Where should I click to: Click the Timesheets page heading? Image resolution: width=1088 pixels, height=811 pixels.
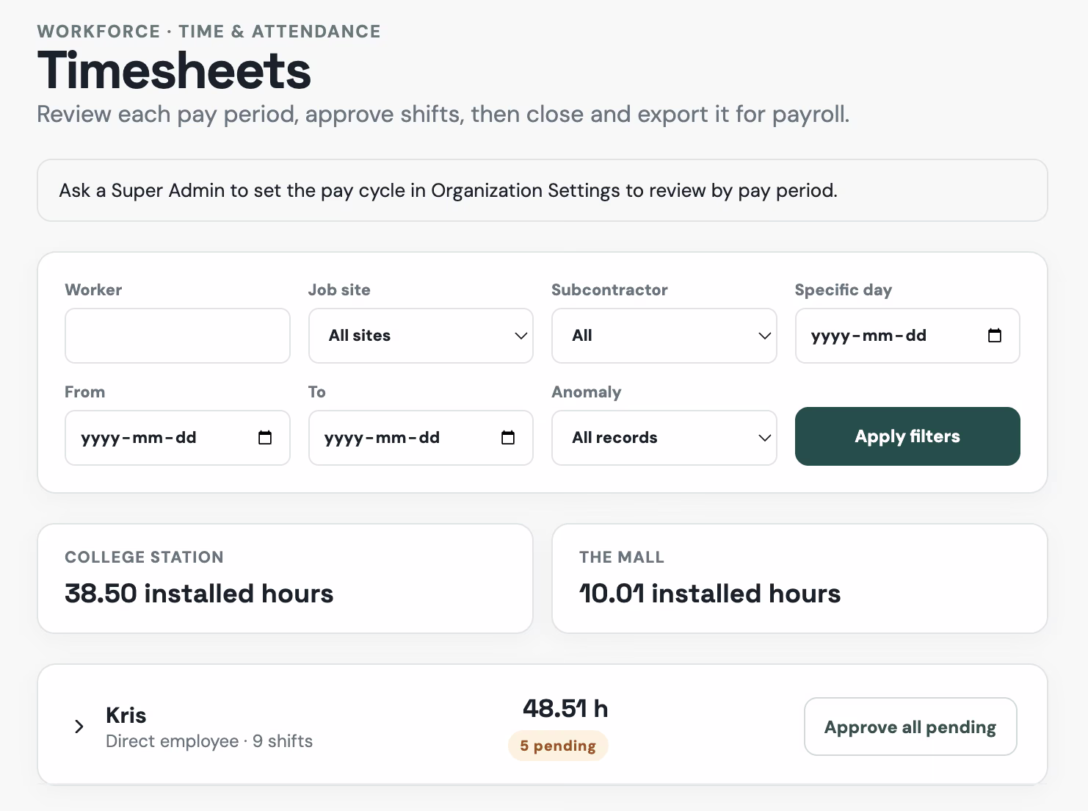pyautogui.click(x=174, y=71)
